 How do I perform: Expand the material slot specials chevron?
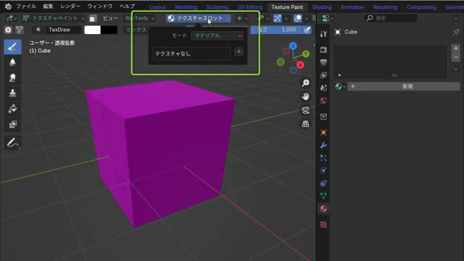[x=456, y=69]
